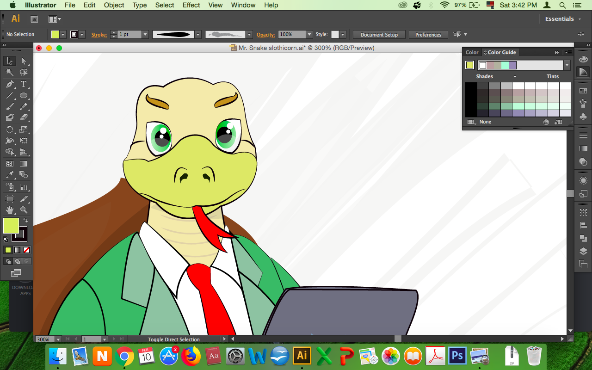Select the Artboard tool
592x370 pixels.
9,199
